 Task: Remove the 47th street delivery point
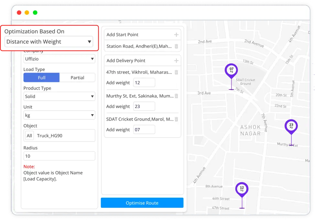click(x=176, y=72)
